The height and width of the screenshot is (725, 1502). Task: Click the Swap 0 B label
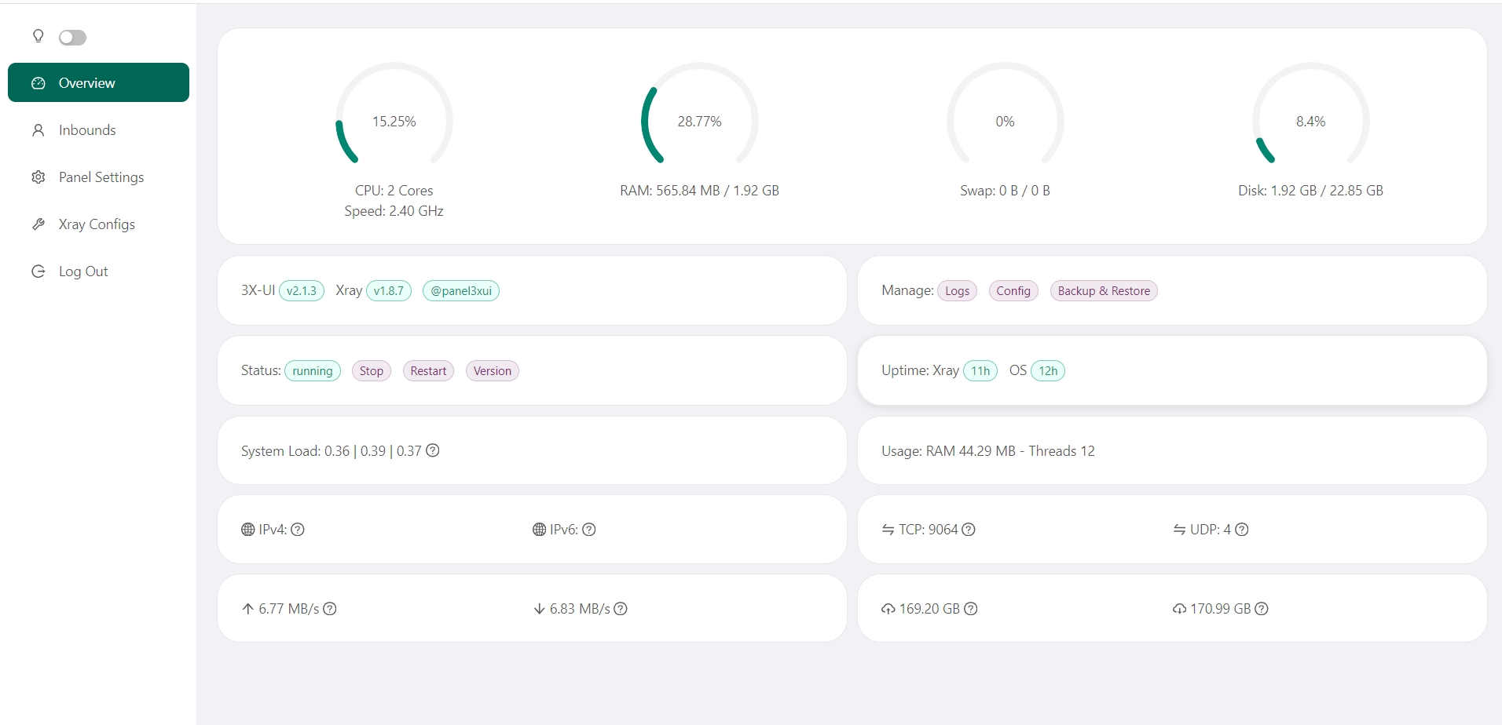pos(1006,191)
